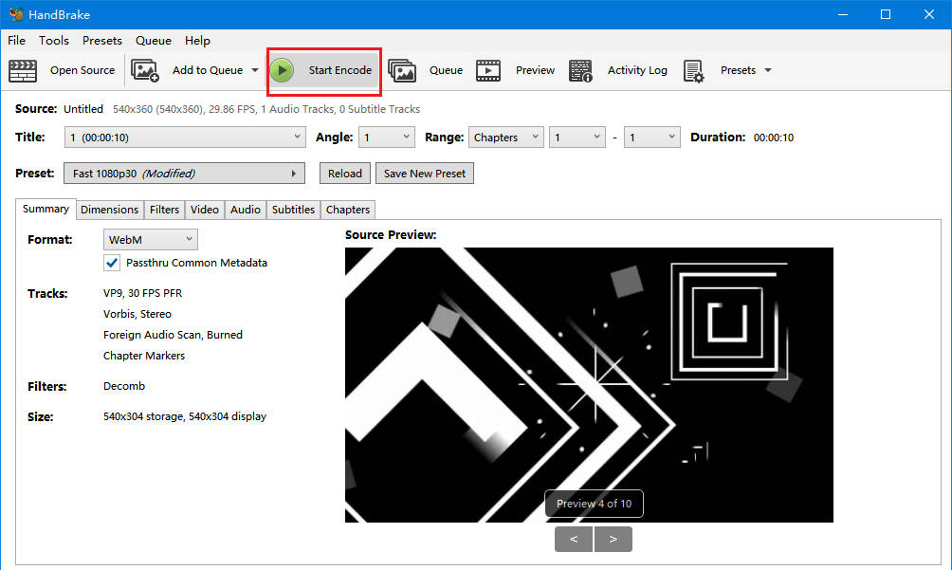Click the Add to Queue image icon
Image resolution: width=952 pixels, height=570 pixels.
coord(145,70)
